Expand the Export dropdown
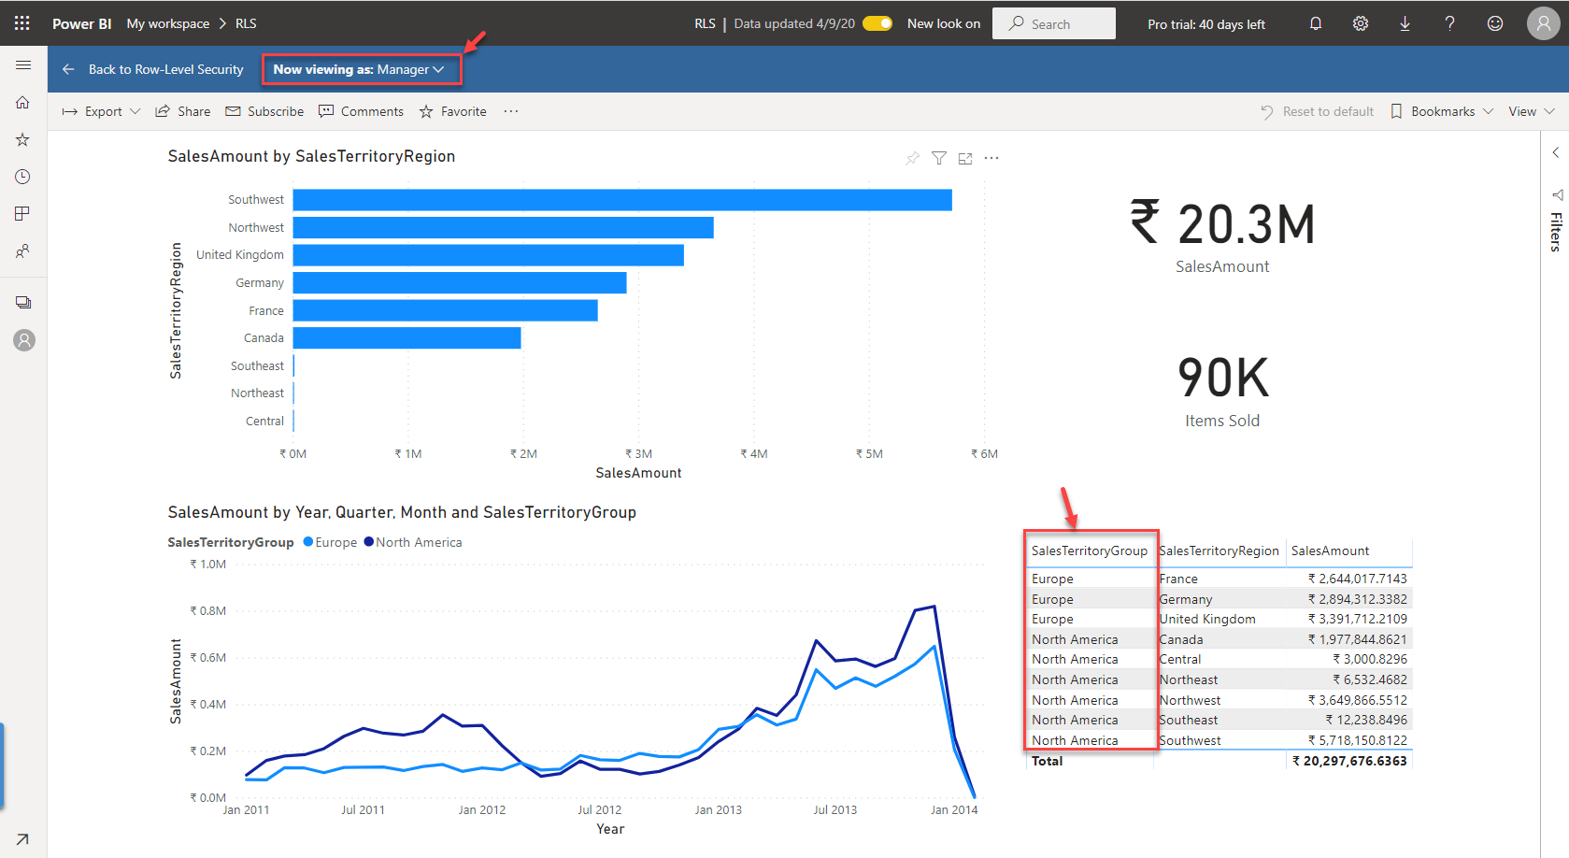This screenshot has height=858, width=1569. pyautogui.click(x=101, y=111)
